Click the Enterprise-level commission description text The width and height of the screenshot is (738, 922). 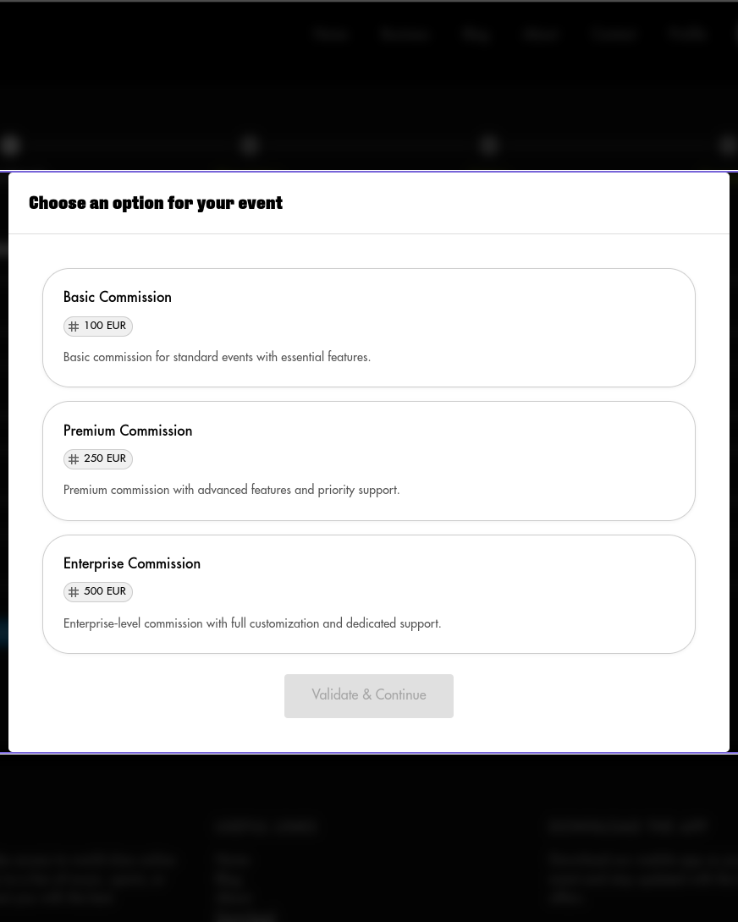[252, 624]
